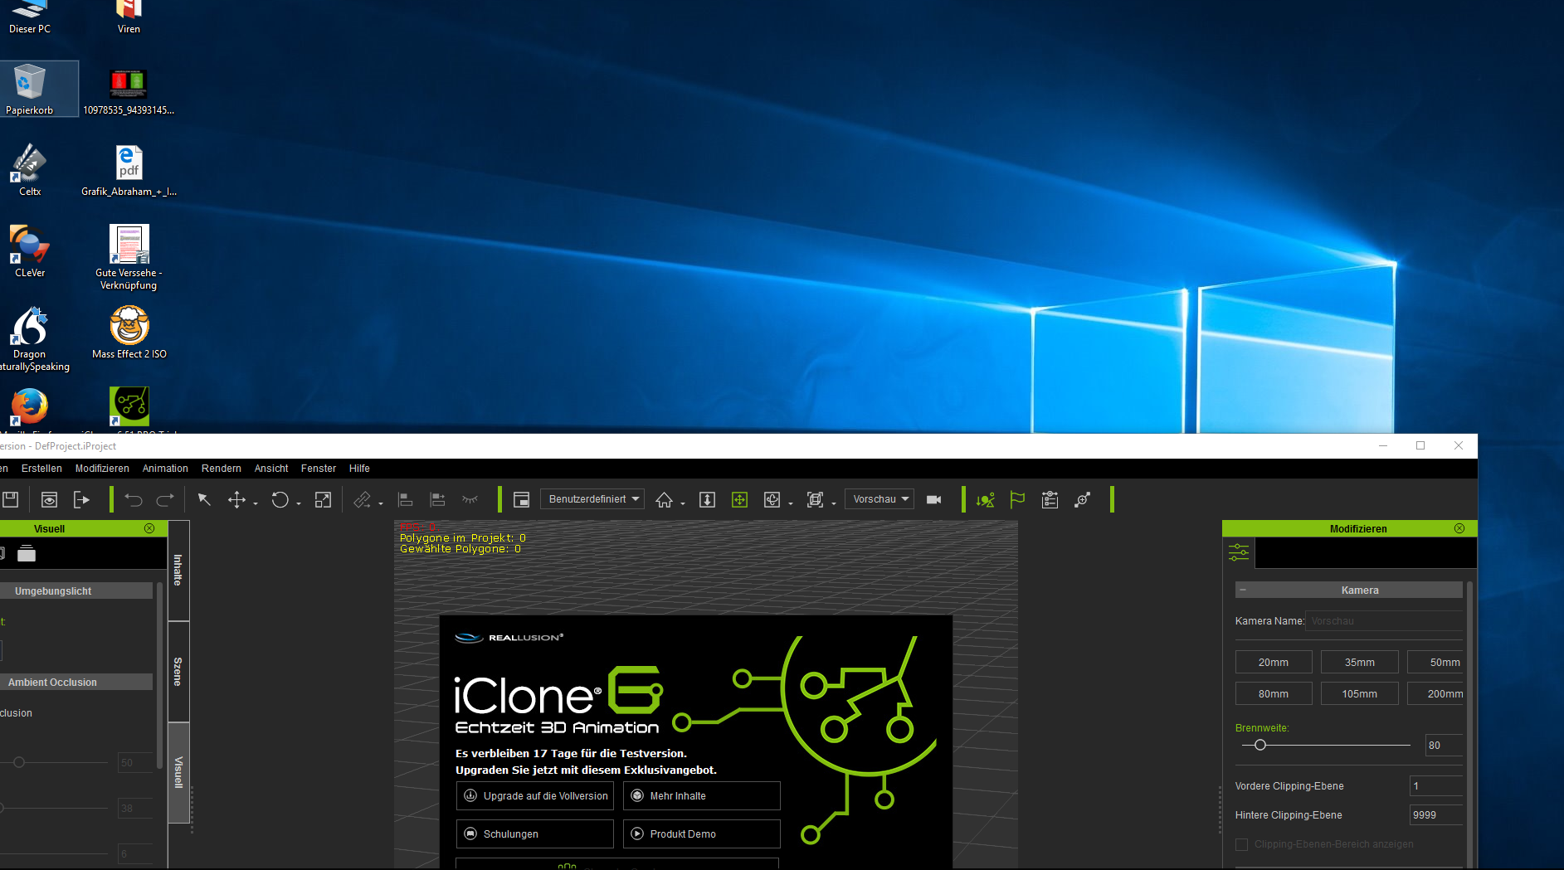Activate the Rotate object tool
Viewport: 1564px width, 870px height.
point(280,499)
